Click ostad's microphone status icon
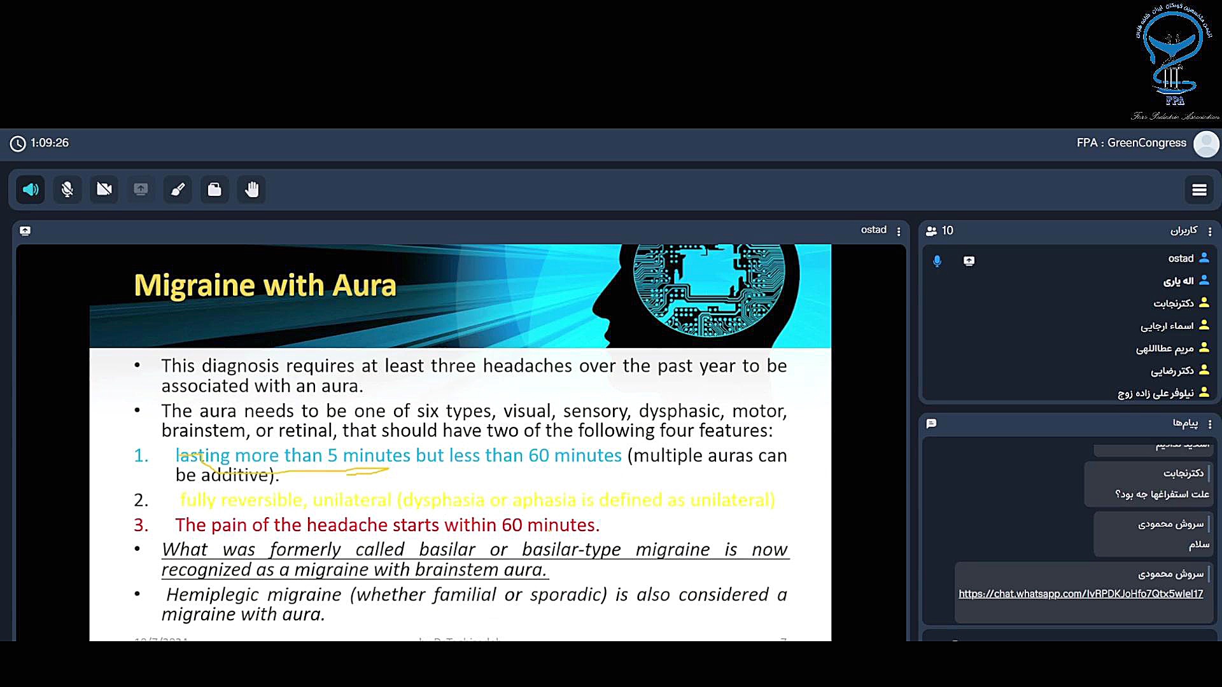This screenshot has width=1222, height=687. coord(937,261)
